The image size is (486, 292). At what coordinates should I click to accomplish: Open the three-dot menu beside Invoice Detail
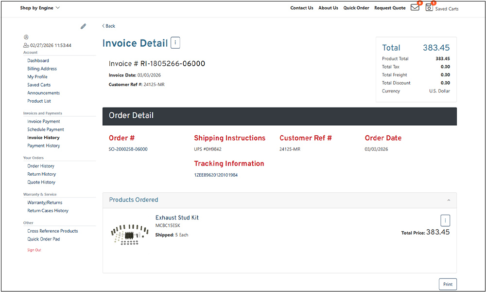(175, 43)
